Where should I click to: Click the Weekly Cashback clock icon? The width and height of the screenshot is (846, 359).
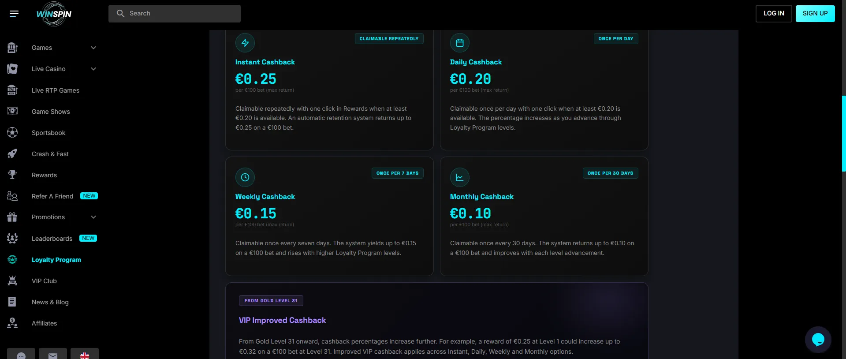pyautogui.click(x=245, y=177)
